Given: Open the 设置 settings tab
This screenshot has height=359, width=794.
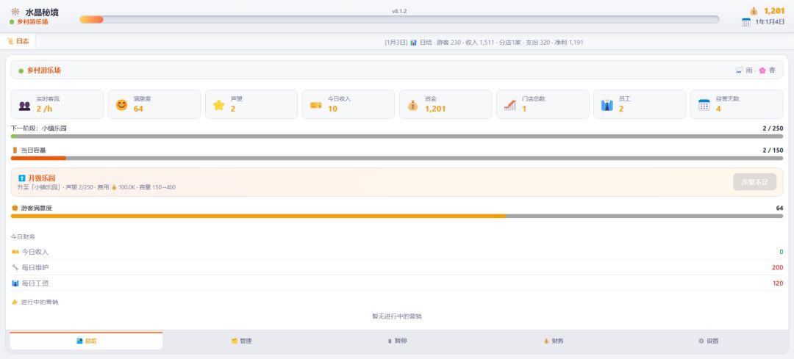Looking at the screenshot, I should (x=708, y=341).
